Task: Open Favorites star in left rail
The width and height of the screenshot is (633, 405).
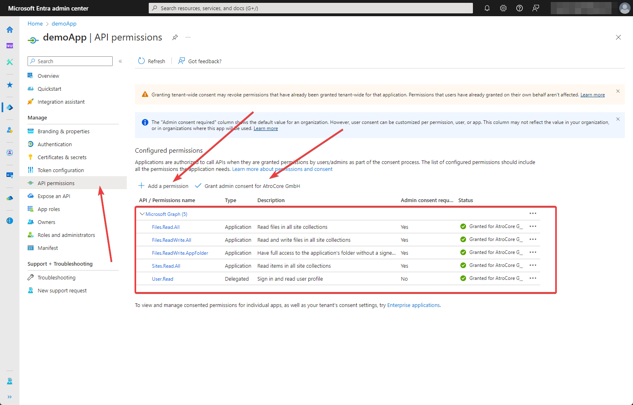Action: coord(10,85)
